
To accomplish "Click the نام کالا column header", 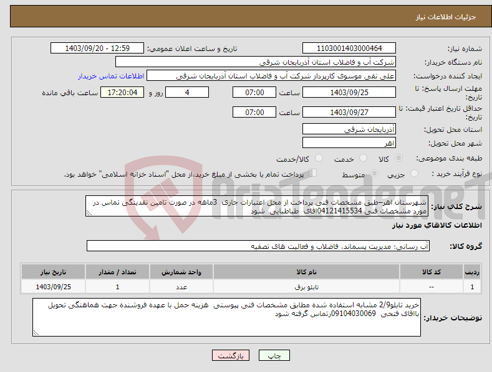I will click(x=307, y=272).
